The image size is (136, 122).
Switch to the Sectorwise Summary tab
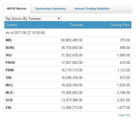coord(51,9)
